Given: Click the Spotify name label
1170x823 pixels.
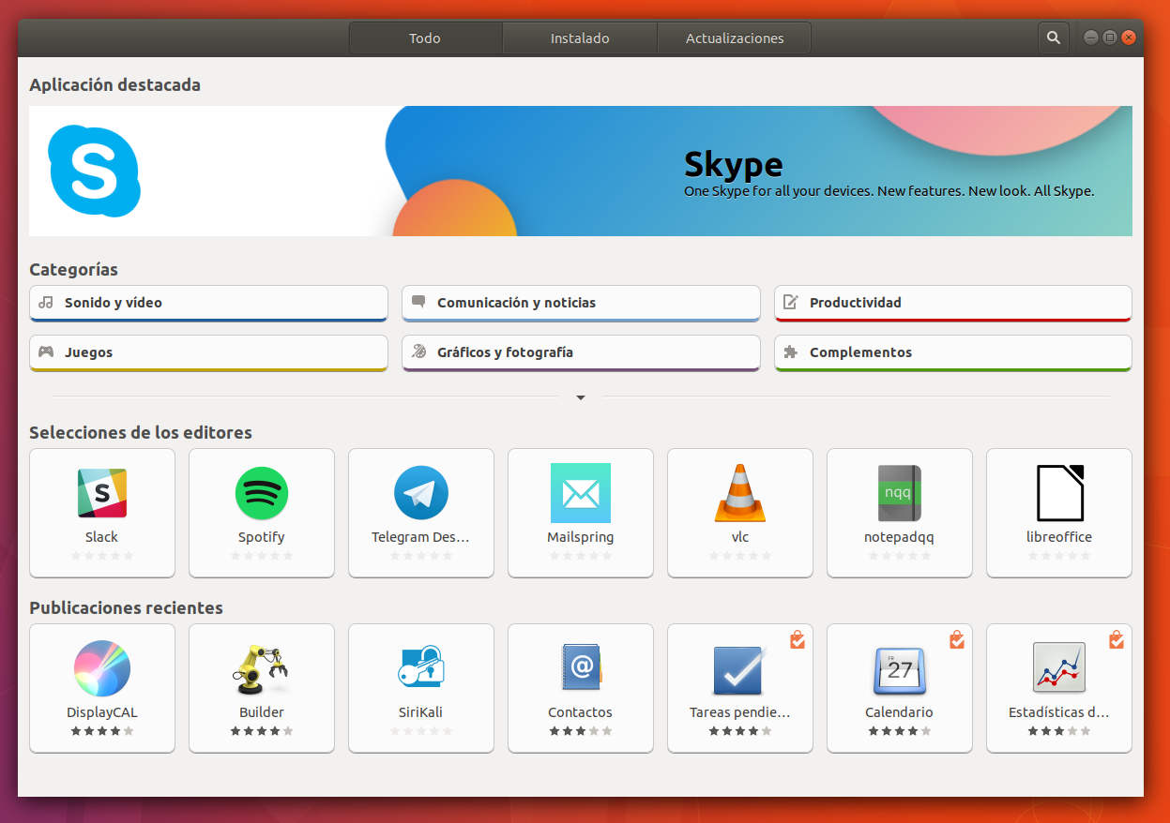Looking at the screenshot, I should click(262, 537).
